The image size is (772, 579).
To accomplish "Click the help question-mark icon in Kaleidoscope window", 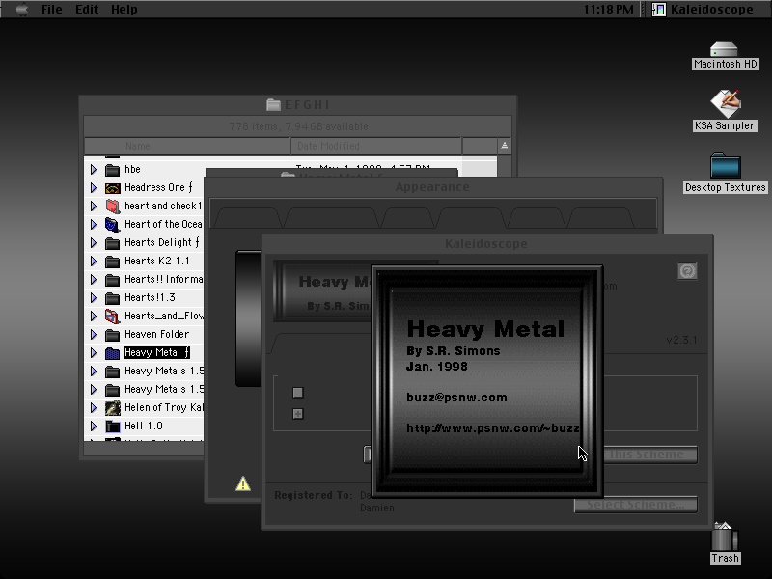I will pos(687,271).
